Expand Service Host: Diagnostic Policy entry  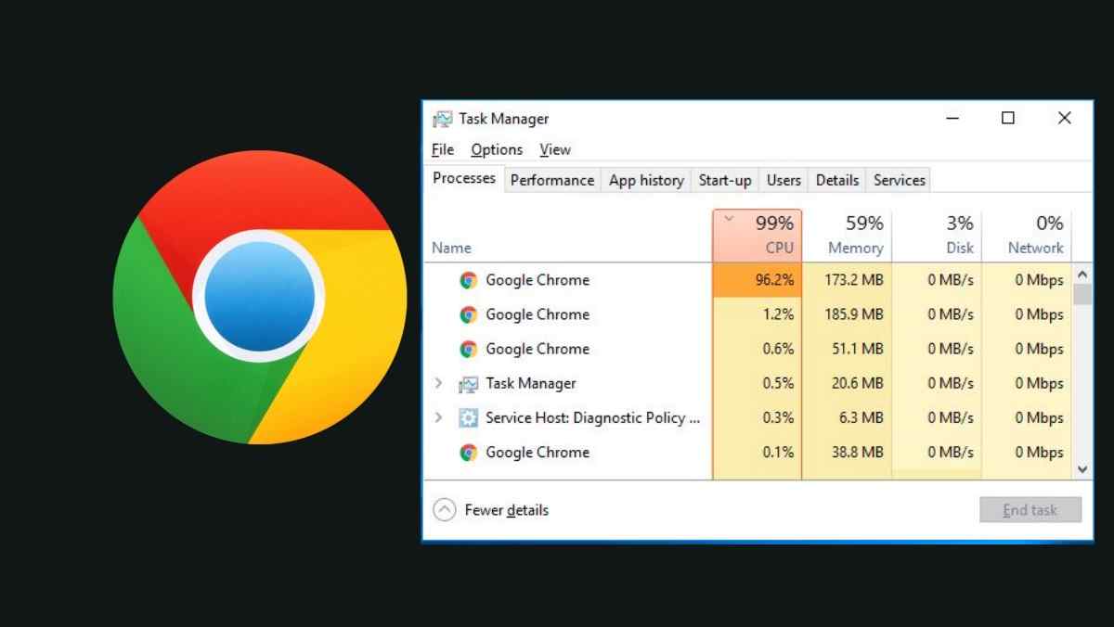tap(438, 417)
